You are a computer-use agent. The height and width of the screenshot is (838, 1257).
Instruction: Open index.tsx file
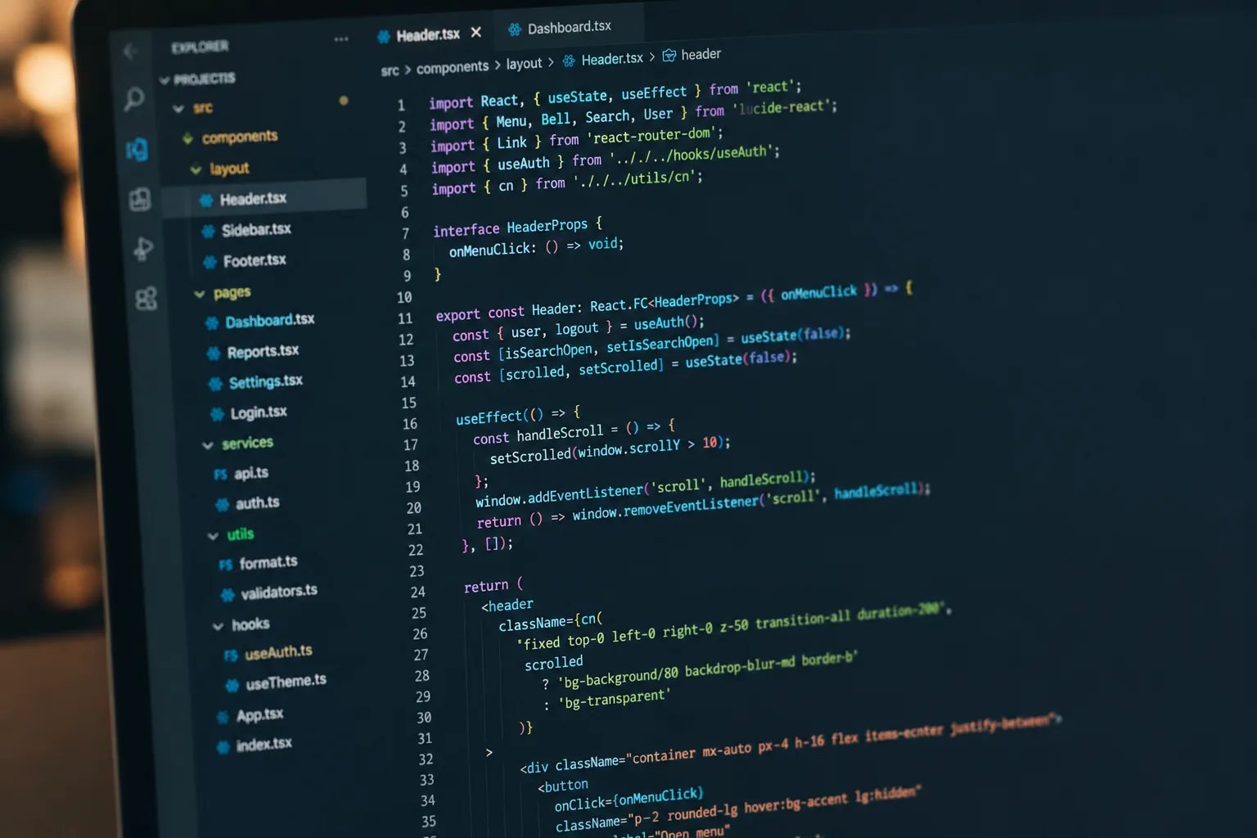[264, 745]
